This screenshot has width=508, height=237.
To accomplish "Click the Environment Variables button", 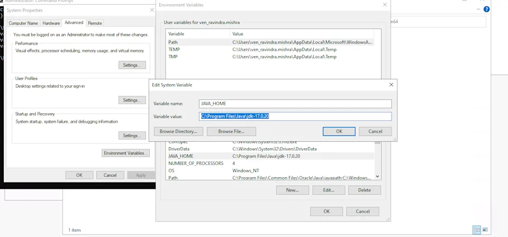I will tap(126, 153).
